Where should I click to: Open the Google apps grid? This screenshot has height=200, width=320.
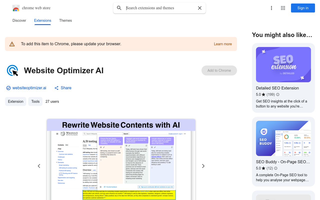(x=283, y=8)
